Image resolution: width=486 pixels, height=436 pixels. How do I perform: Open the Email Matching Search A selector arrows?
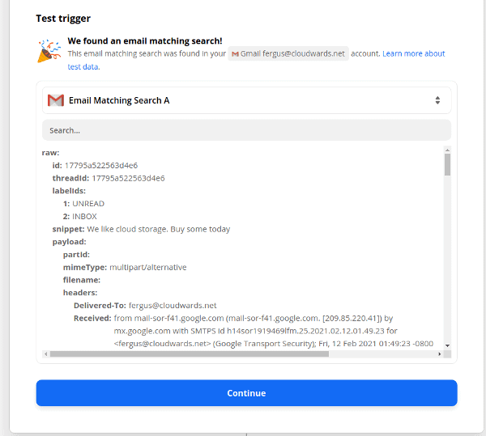[x=437, y=100]
